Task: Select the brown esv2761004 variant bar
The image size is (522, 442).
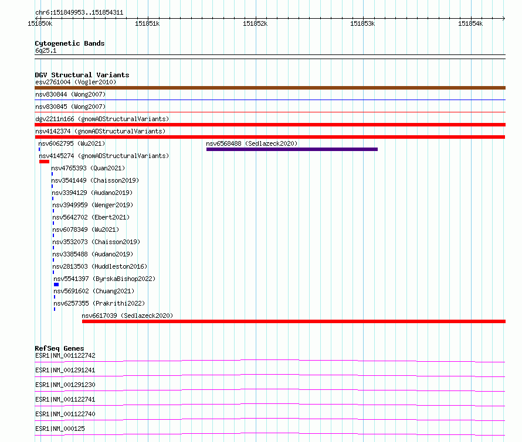Action: tap(270, 88)
